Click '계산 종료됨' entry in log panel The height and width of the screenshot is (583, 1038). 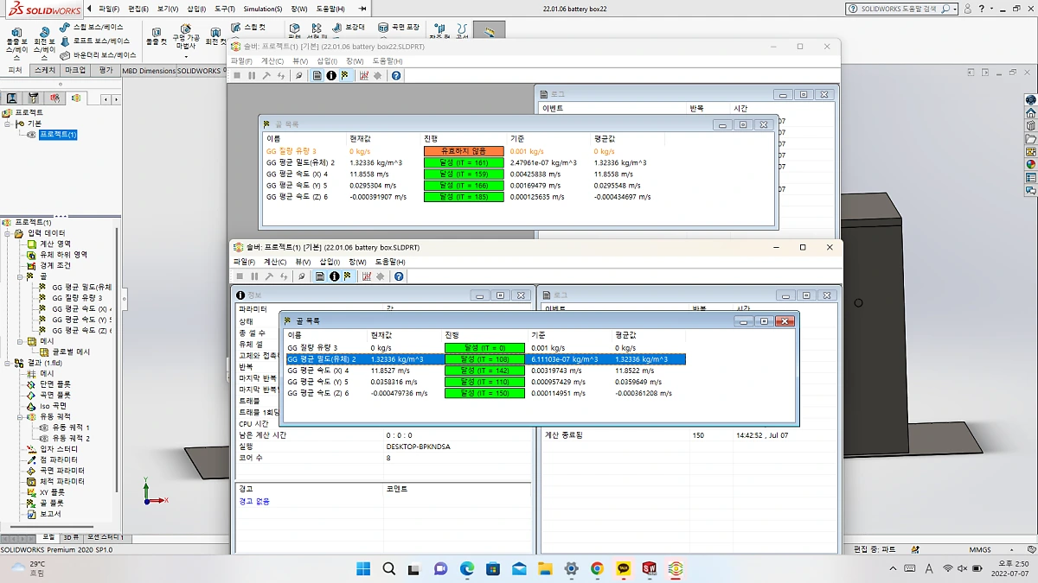(563, 435)
